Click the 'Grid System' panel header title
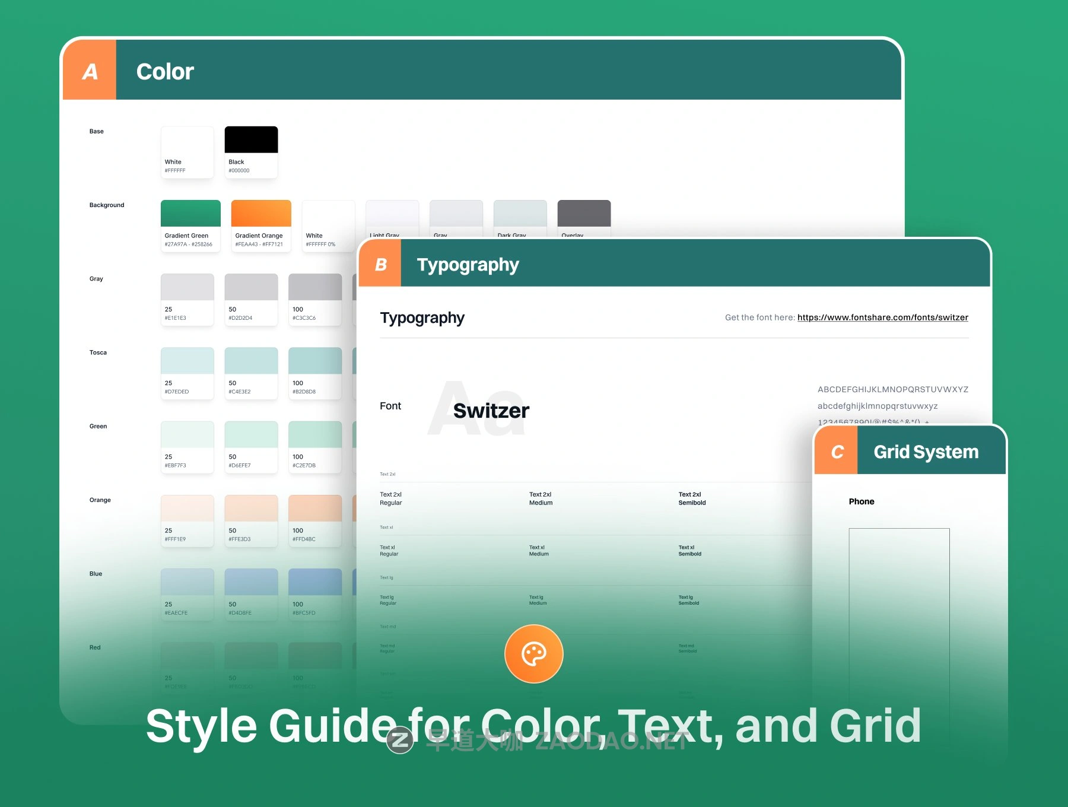 click(926, 452)
